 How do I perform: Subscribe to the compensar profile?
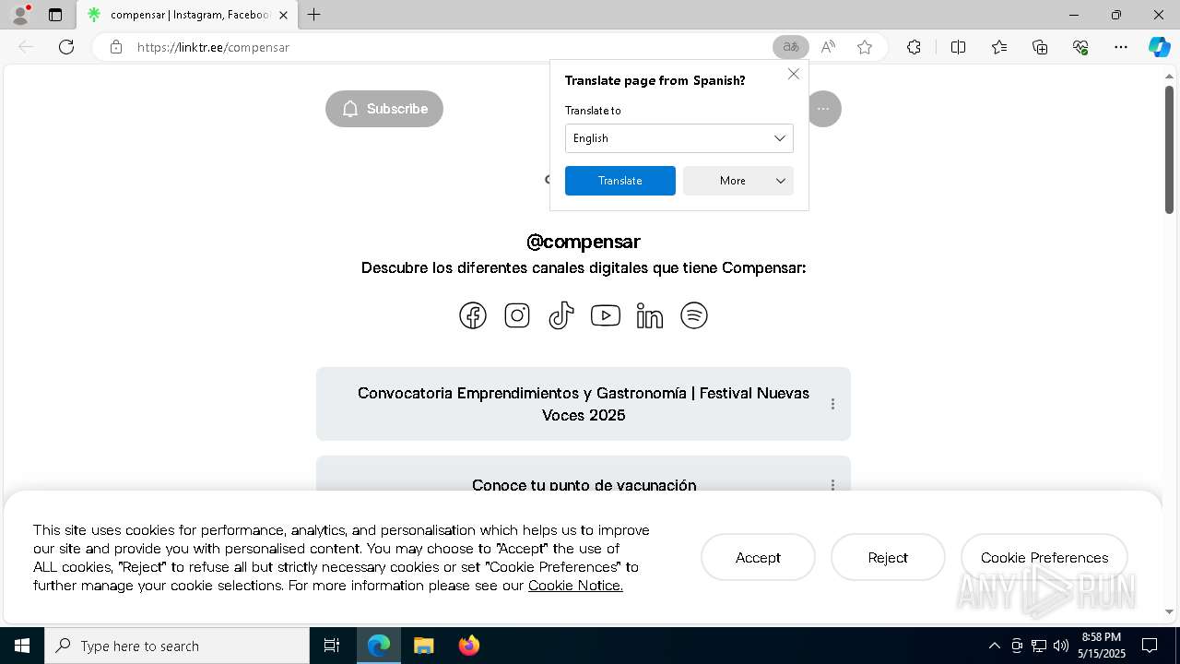pos(384,109)
